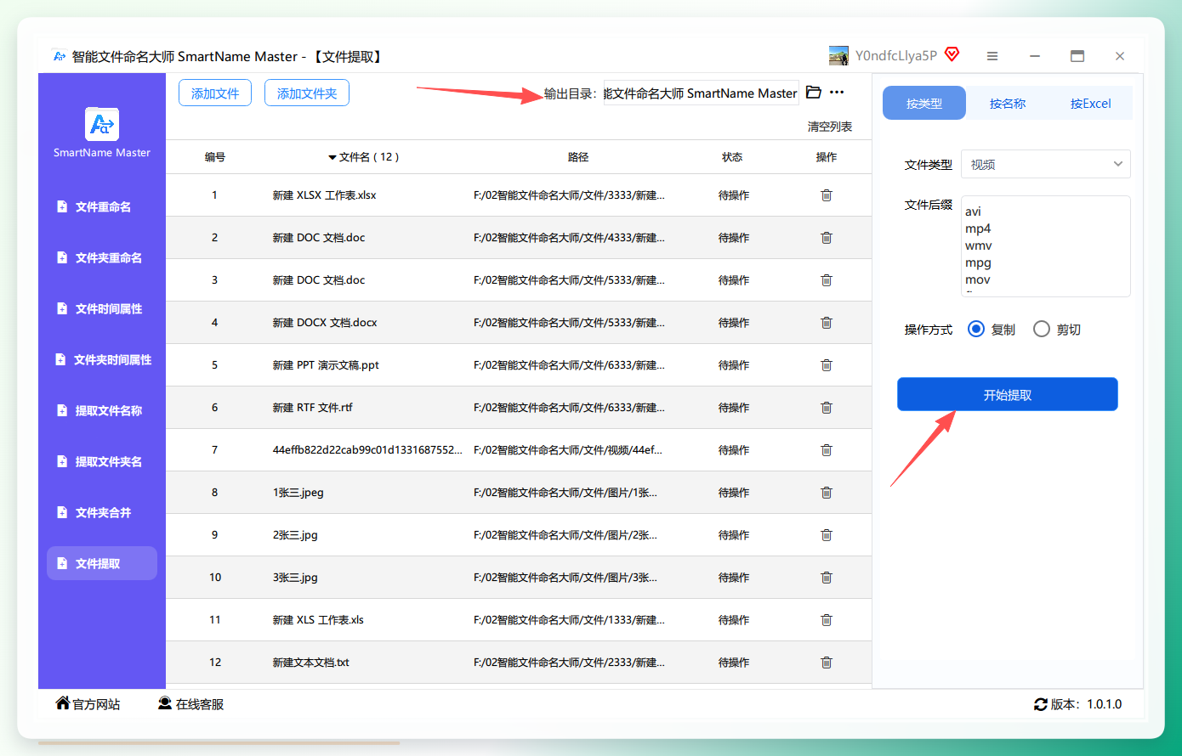Delete row 3 新建 DOC 文档.doc
Image resolution: width=1182 pixels, height=756 pixels.
coord(827,280)
